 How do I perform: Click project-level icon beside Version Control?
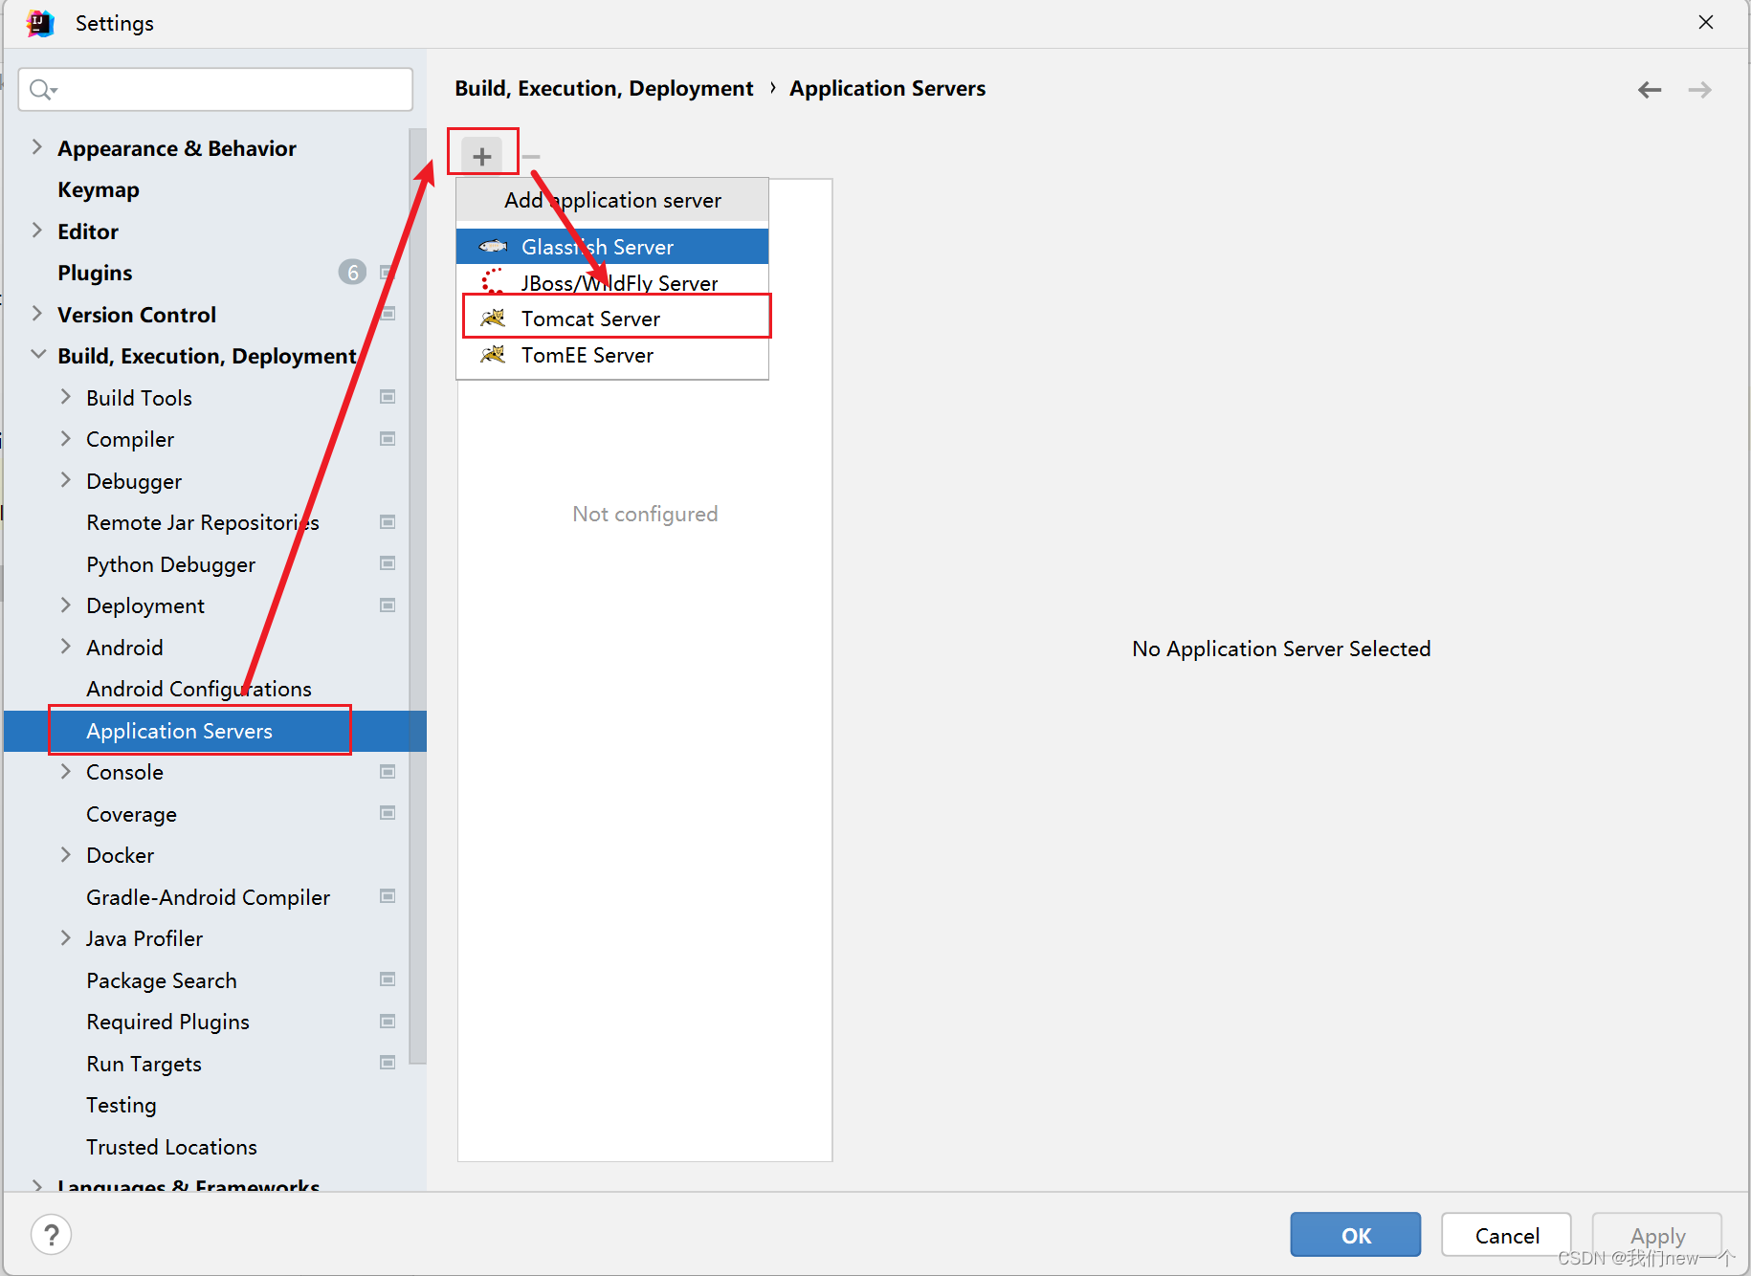(x=388, y=314)
